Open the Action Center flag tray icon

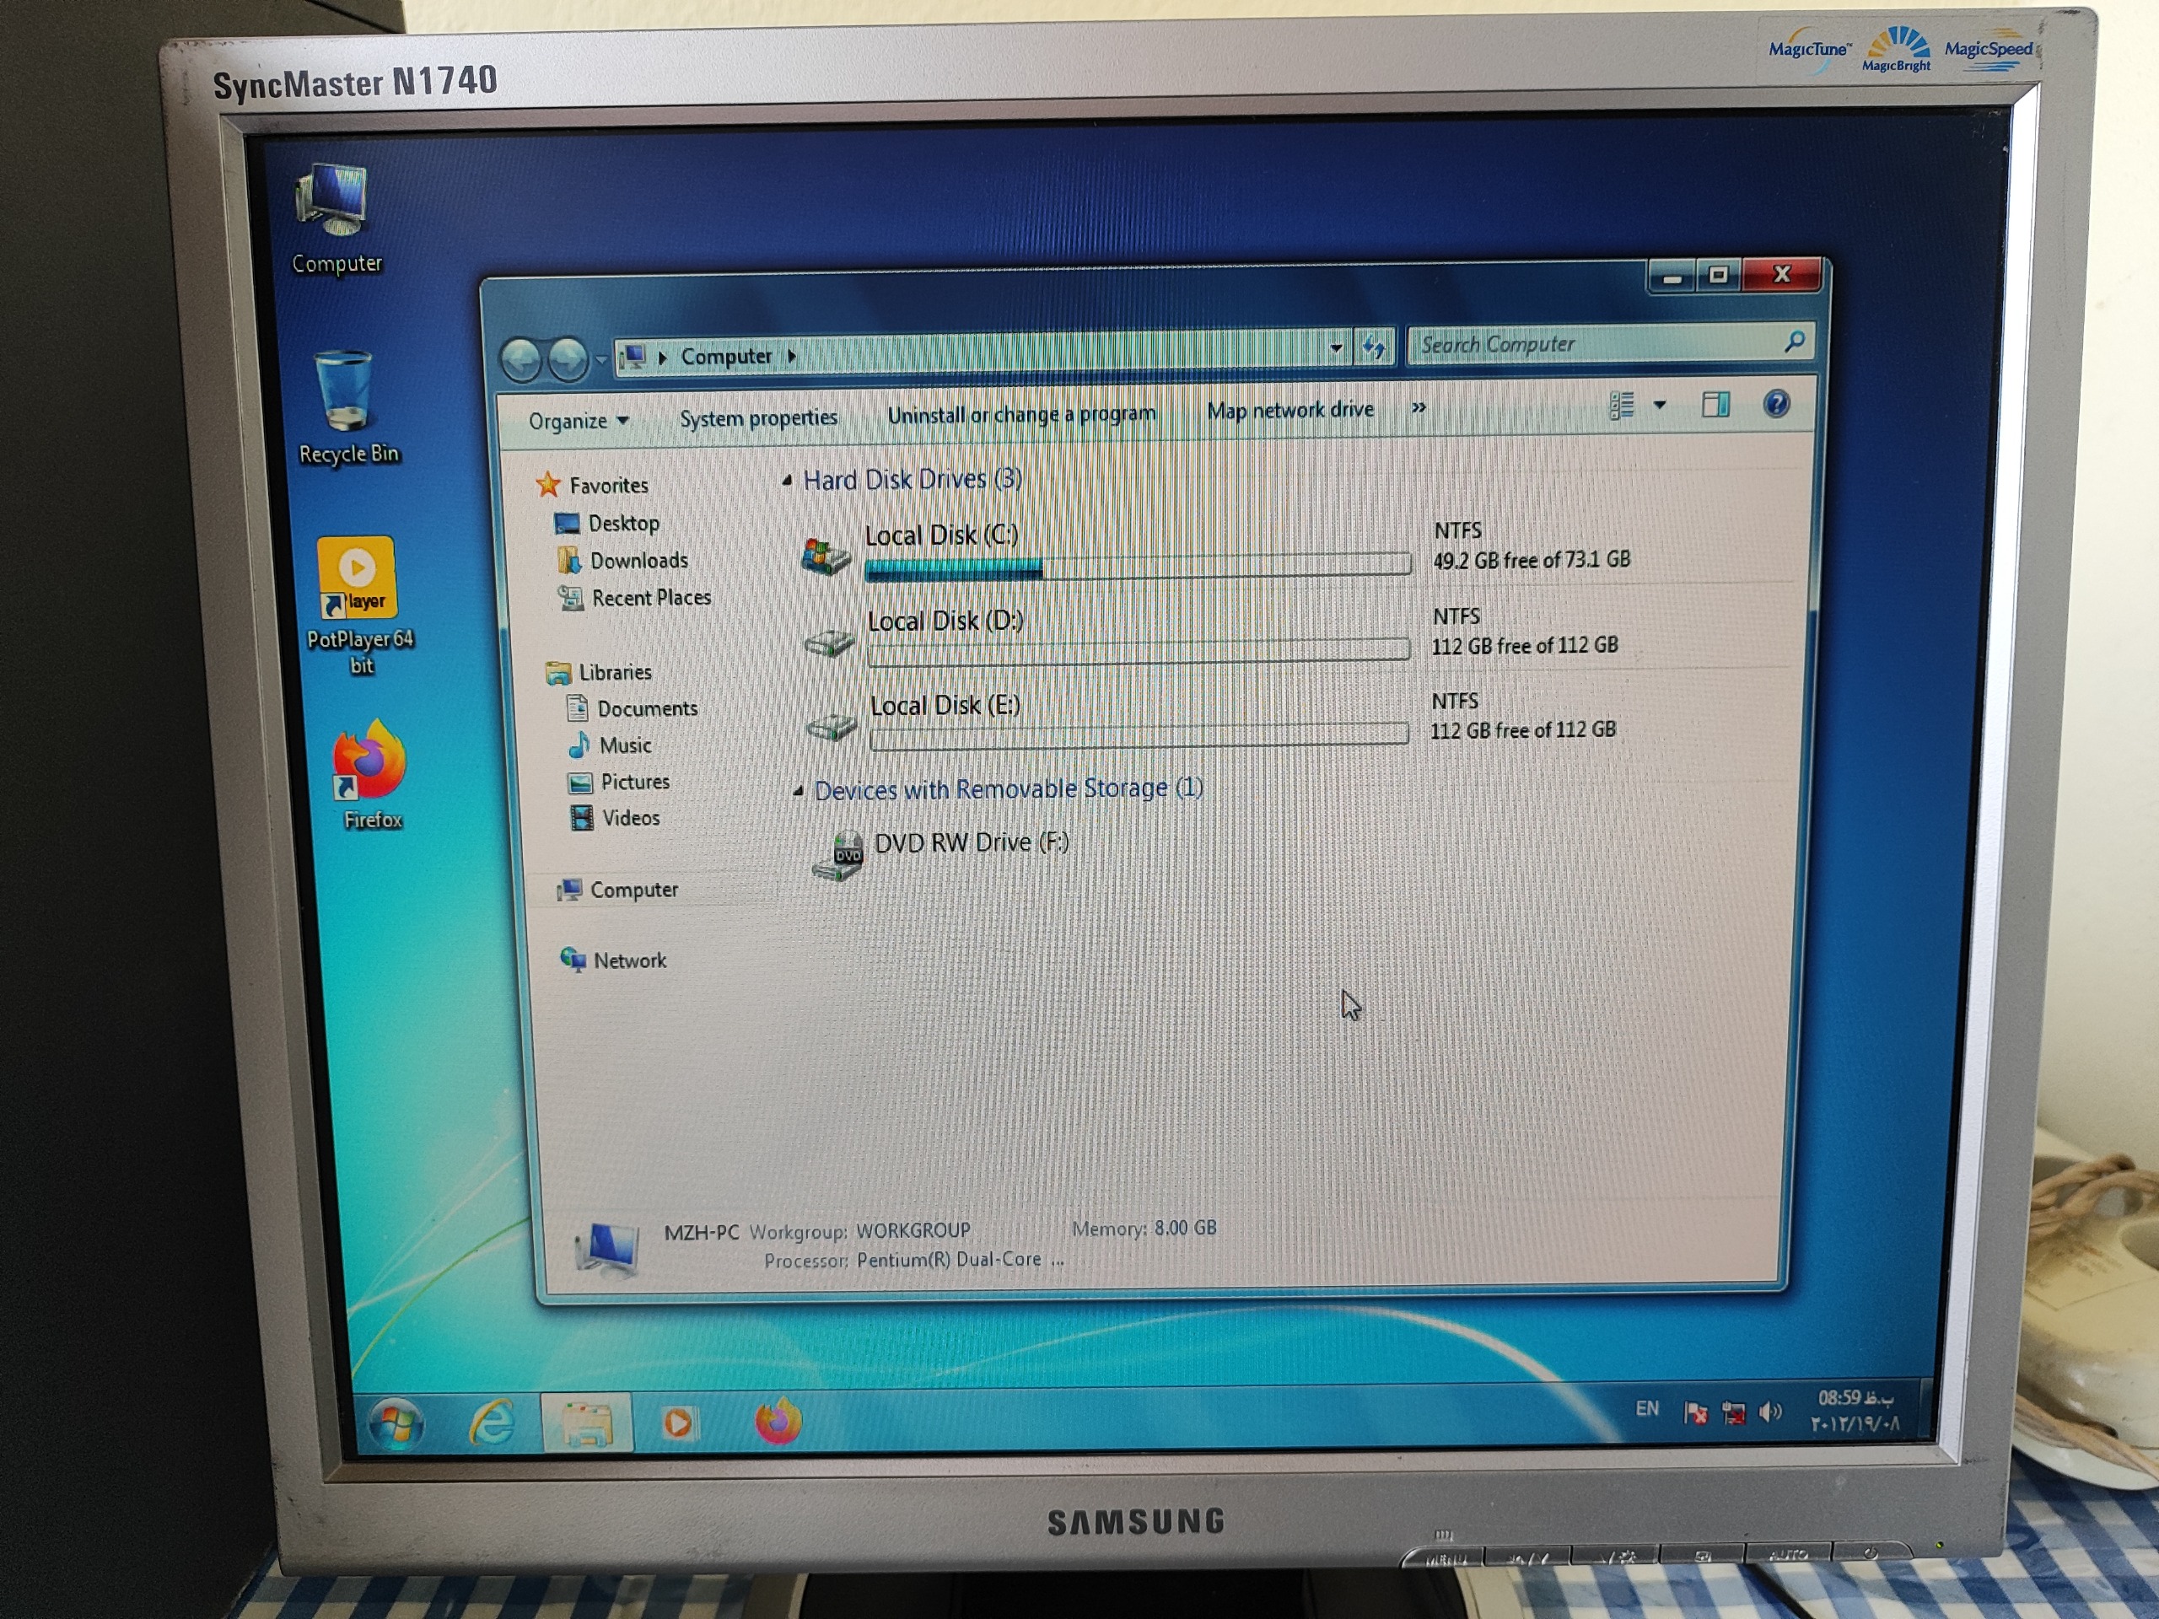pyautogui.click(x=1695, y=1412)
